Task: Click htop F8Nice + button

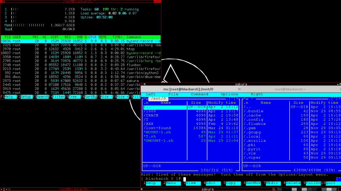Action: pyautogui.click(x=120, y=97)
